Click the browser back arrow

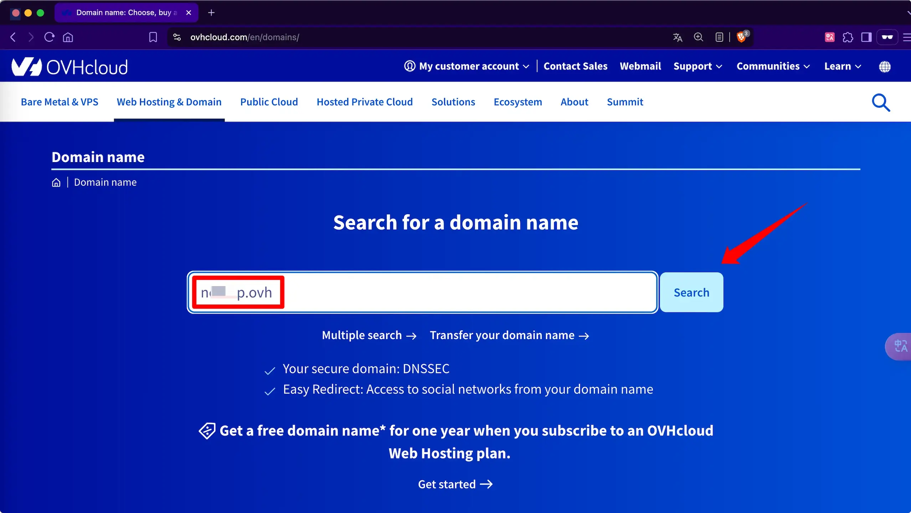13,37
